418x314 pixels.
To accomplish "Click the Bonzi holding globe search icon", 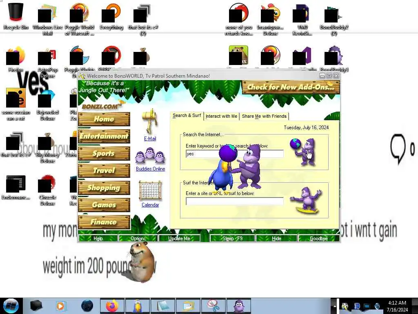I will pyautogui.click(x=303, y=152).
